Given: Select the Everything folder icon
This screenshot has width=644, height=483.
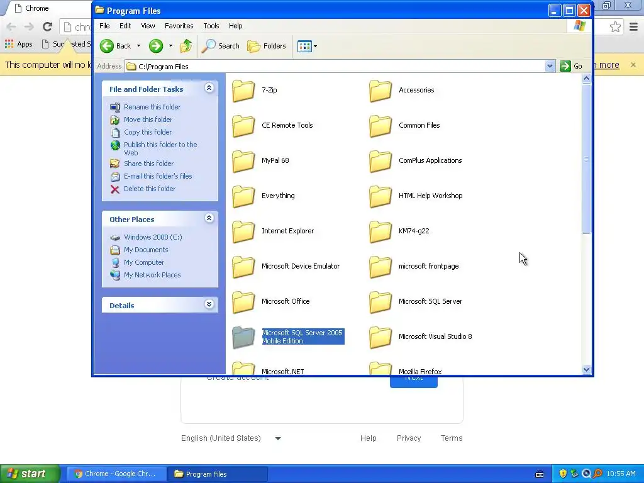Looking at the screenshot, I should pyautogui.click(x=243, y=197).
